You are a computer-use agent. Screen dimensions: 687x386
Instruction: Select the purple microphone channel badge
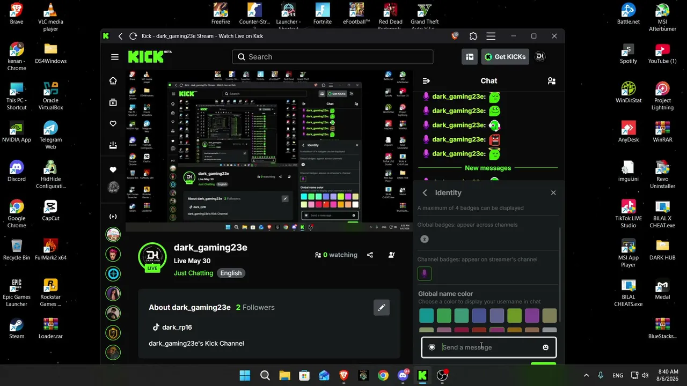425,274
